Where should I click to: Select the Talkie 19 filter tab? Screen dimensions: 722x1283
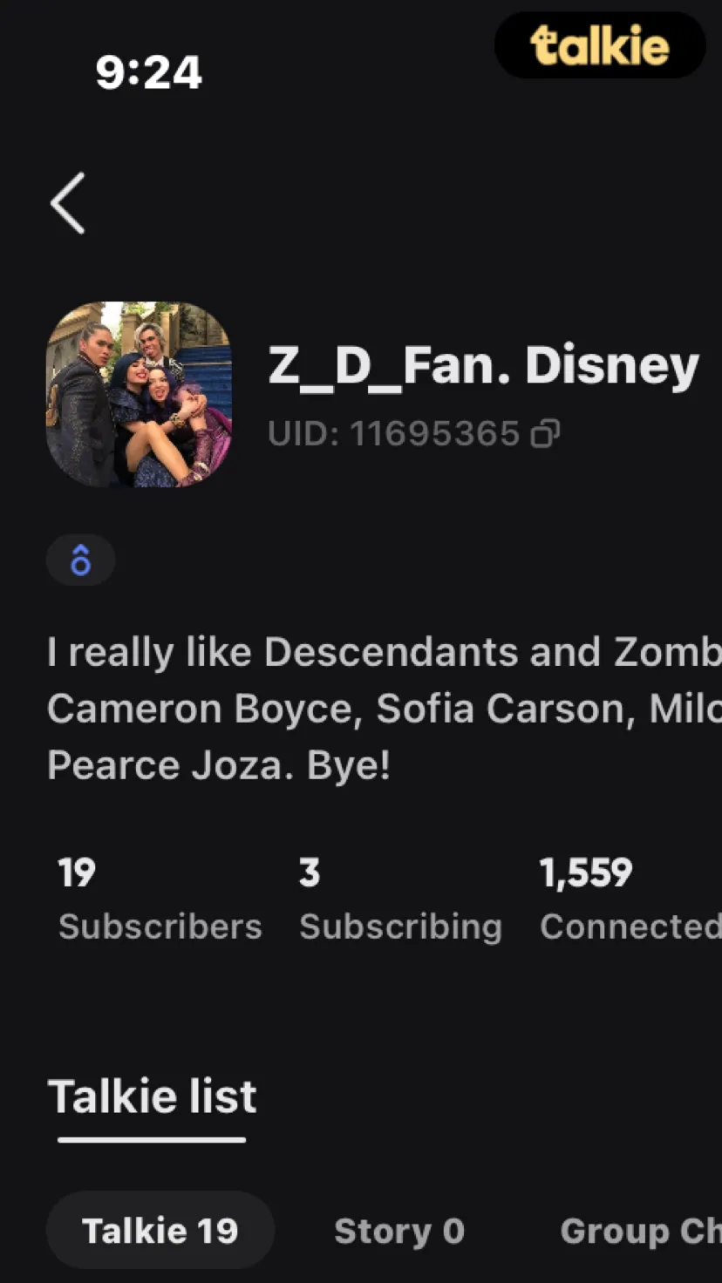pos(160,1231)
